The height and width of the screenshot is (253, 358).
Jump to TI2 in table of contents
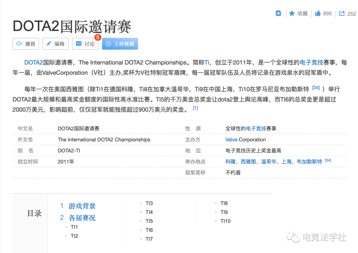pos(74,236)
